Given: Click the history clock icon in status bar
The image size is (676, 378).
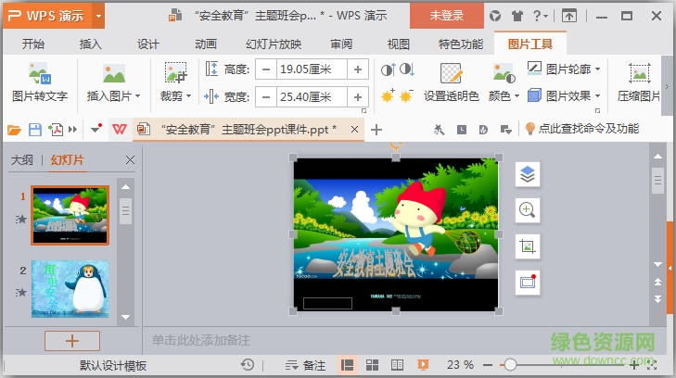Looking at the screenshot, I should coord(248,365).
